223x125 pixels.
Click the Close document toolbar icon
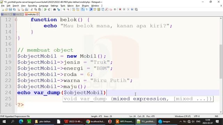click(x=18, y=9)
